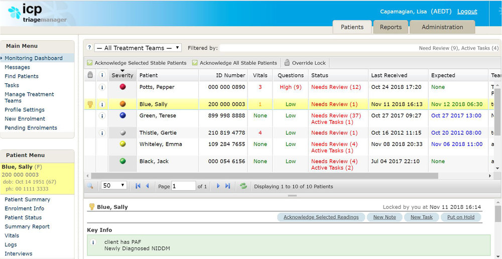Screen dimensions: 502x259
Task: Refresh the patient list
Action: pos(243,186)
